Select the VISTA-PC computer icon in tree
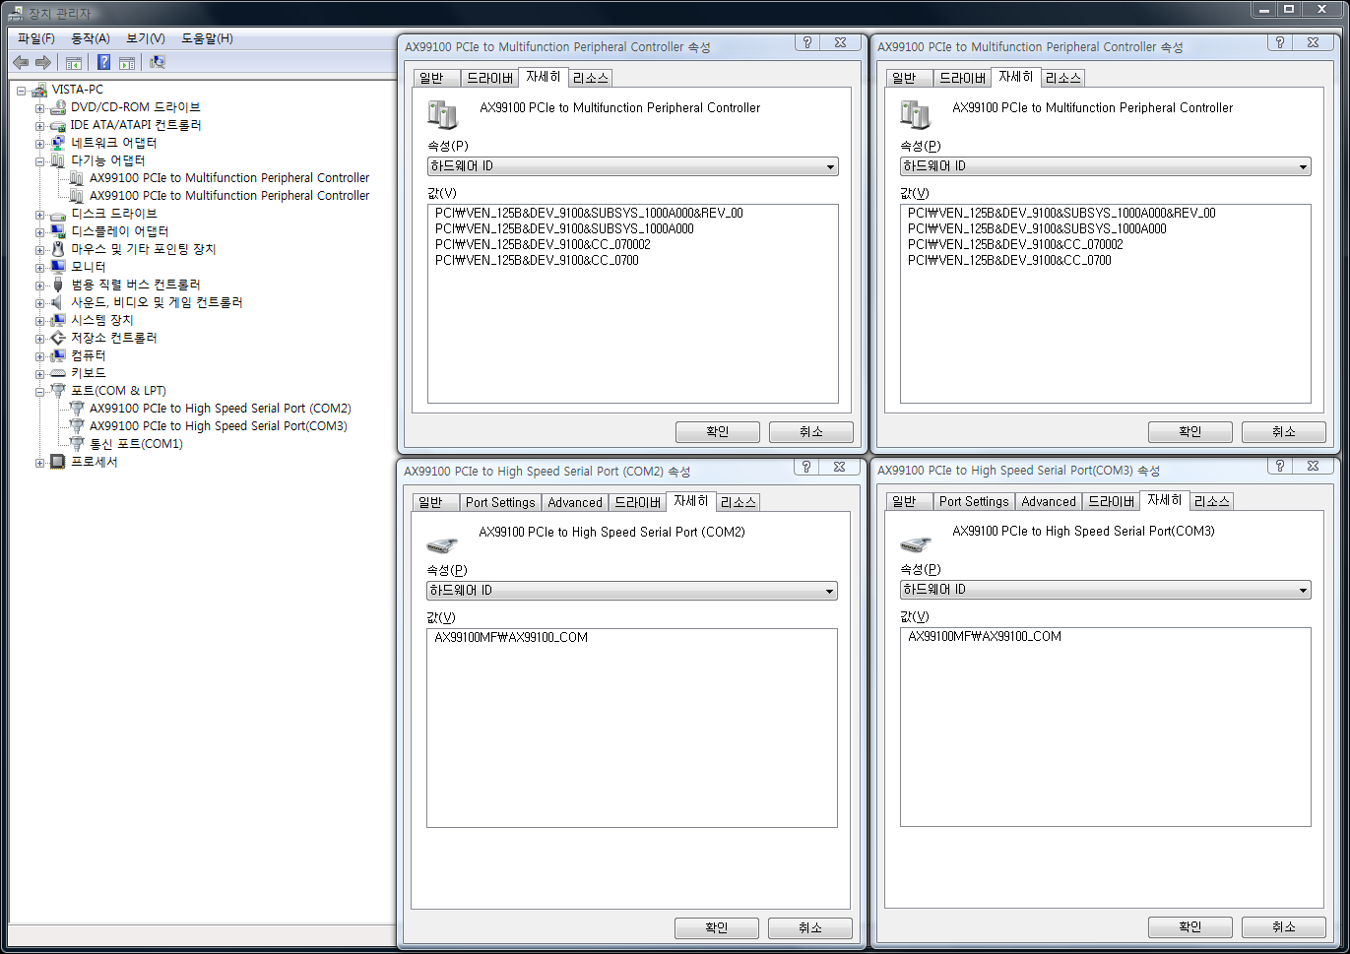This screenshot has width=1350, height=954. pos(39,90)
